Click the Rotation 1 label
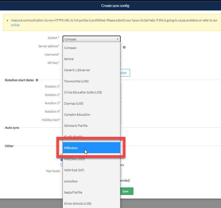This screenshot has width=221, height=208. [x=53, y=86]
